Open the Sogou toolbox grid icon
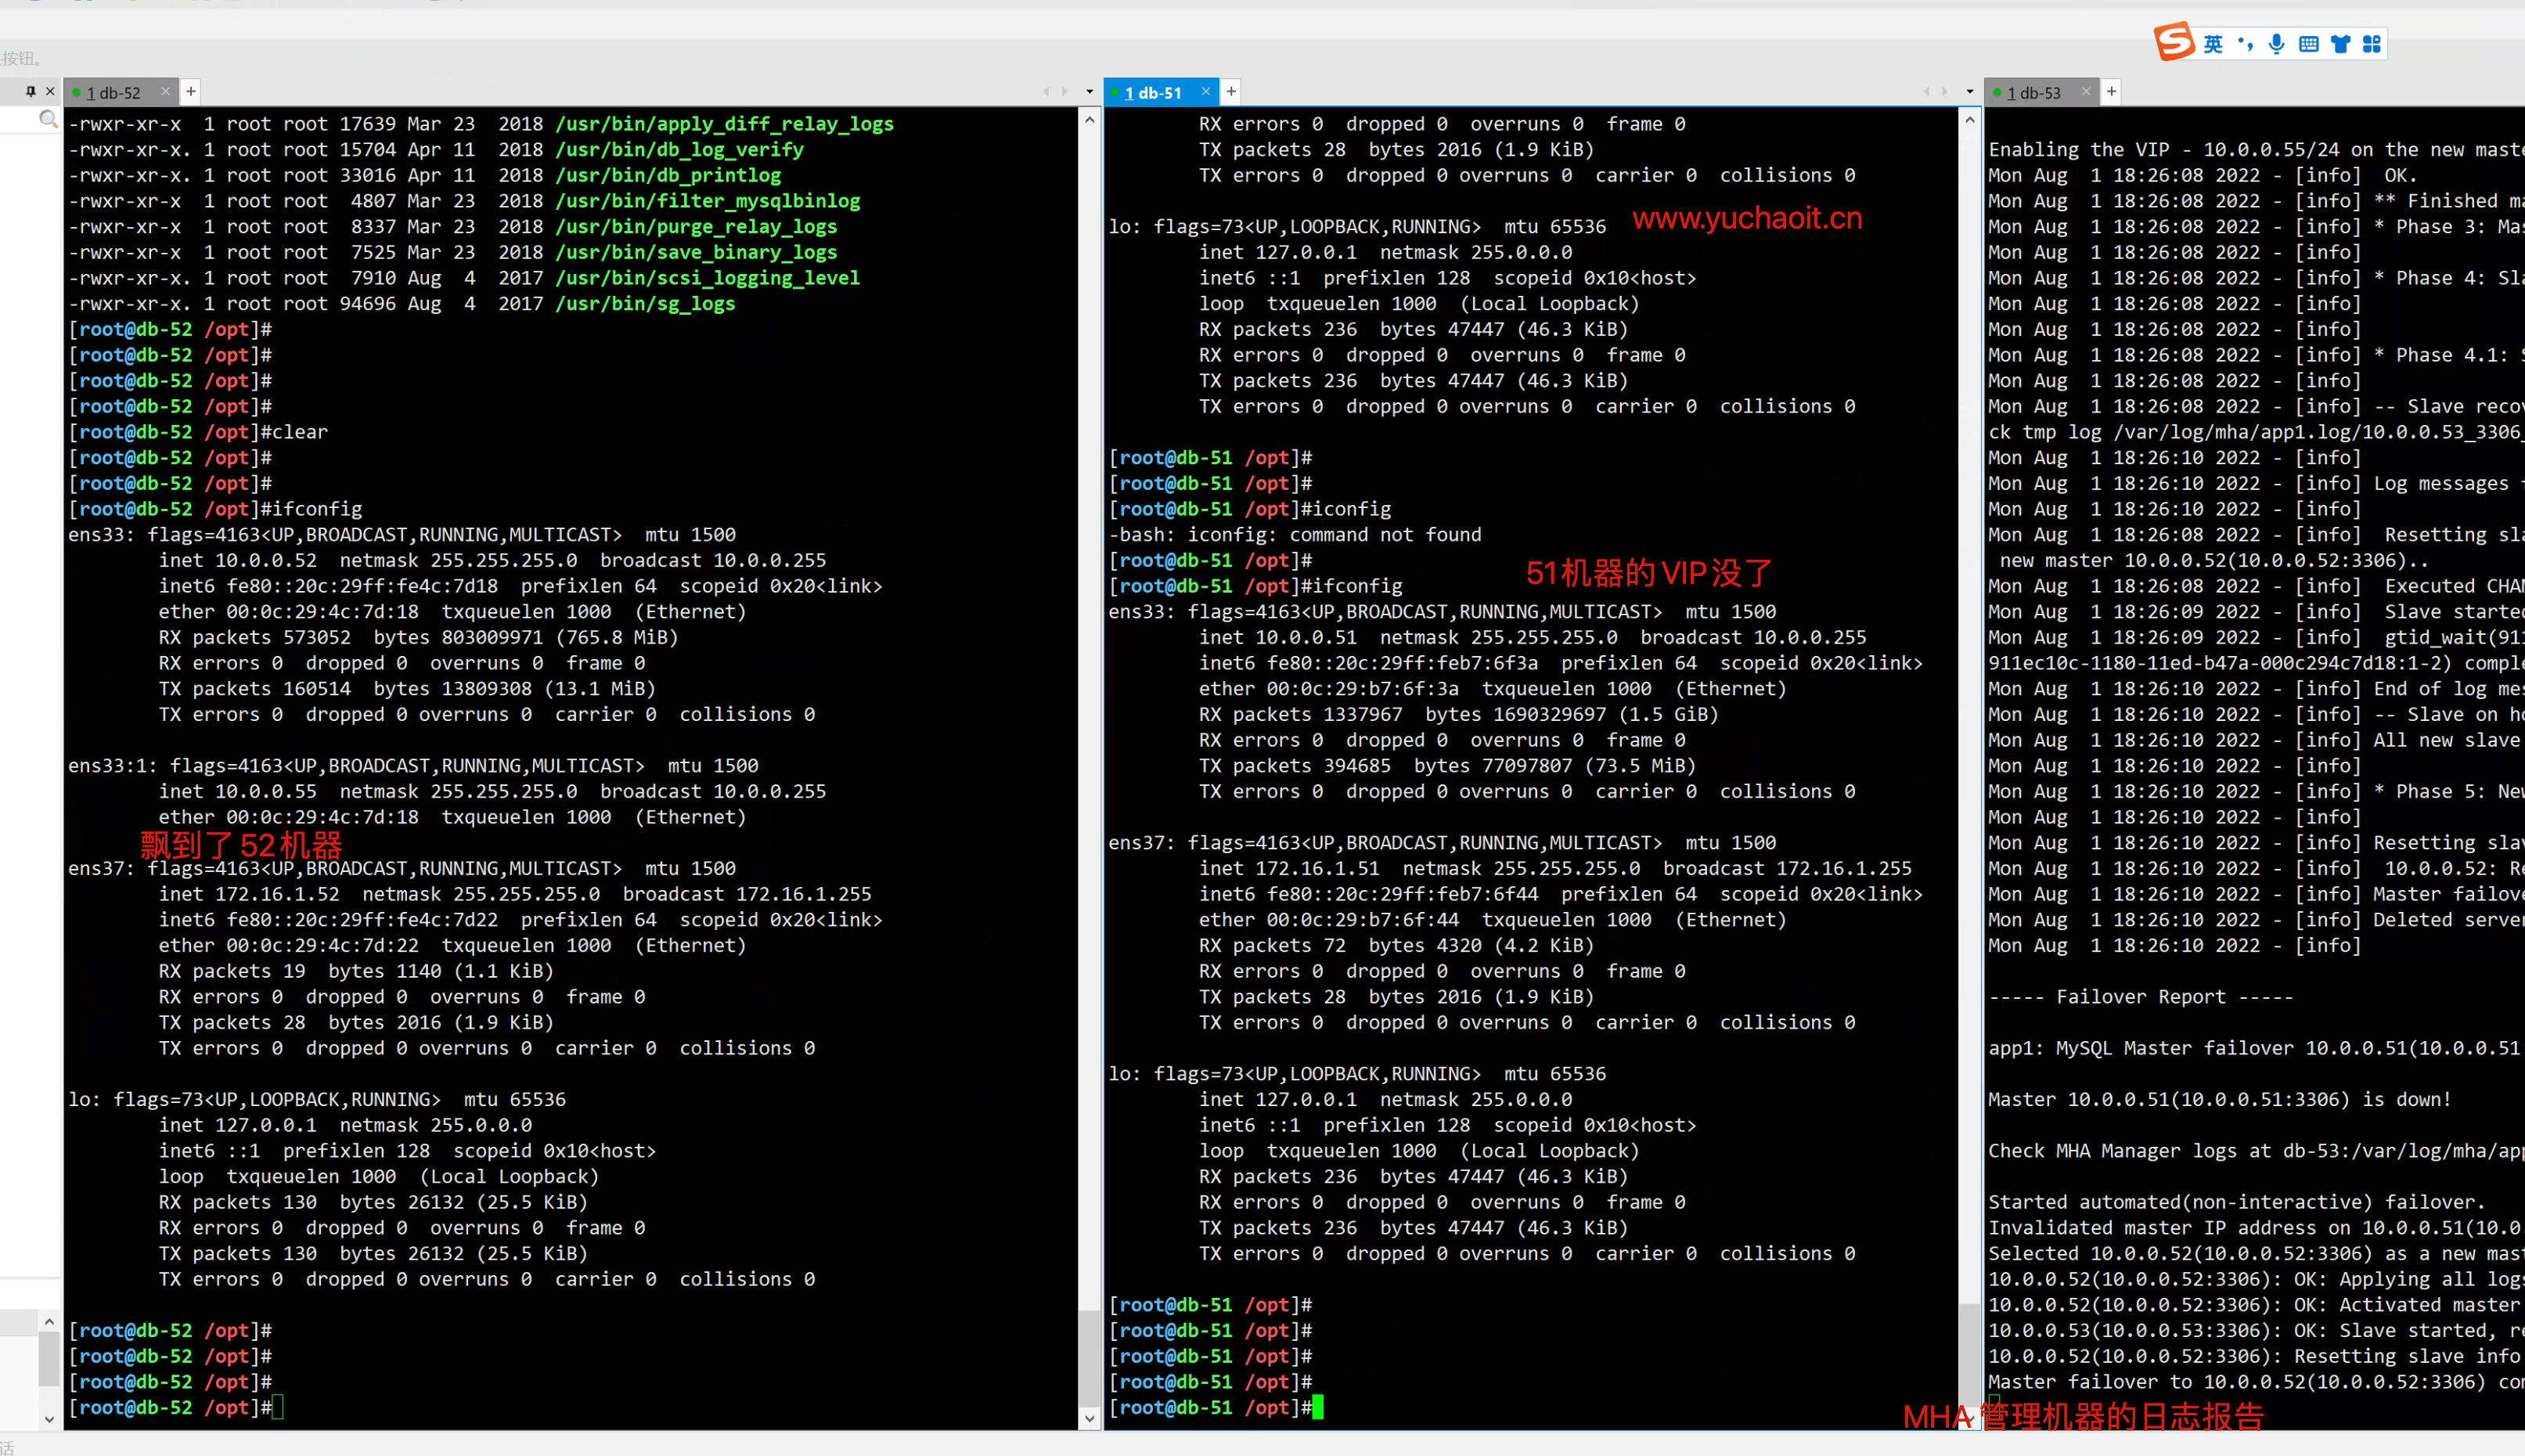Image resolution: width=2525 pixels, height=1456 pixels. tap(2372, 44)
